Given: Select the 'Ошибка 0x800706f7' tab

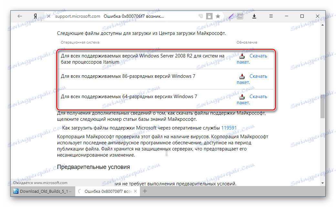Looking at the screenshot, I should tap(108, 191).
